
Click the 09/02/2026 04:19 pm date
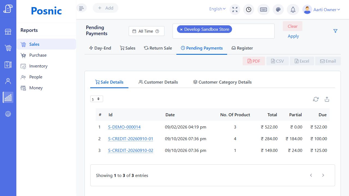coord(186,127)
